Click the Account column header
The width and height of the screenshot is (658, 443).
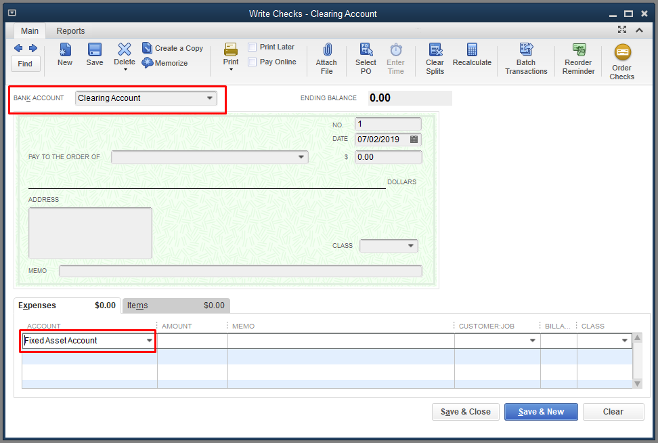coord(44,326)
